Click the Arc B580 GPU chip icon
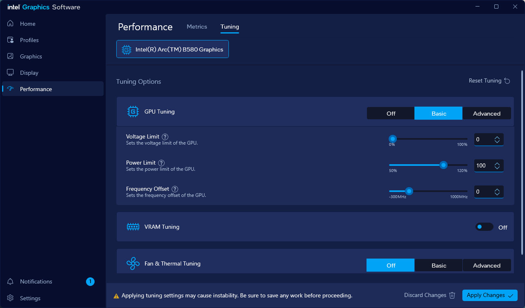The width and height of the screenshot is (525, 308). 126,49
